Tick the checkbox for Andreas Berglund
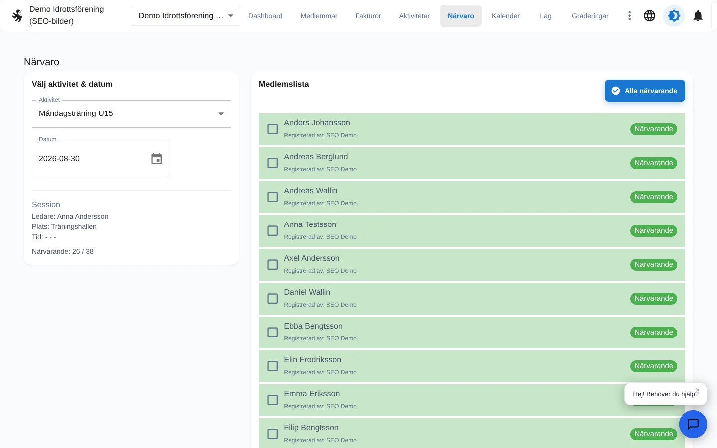Viewport: 717px width, 448px height. (273, 163)
